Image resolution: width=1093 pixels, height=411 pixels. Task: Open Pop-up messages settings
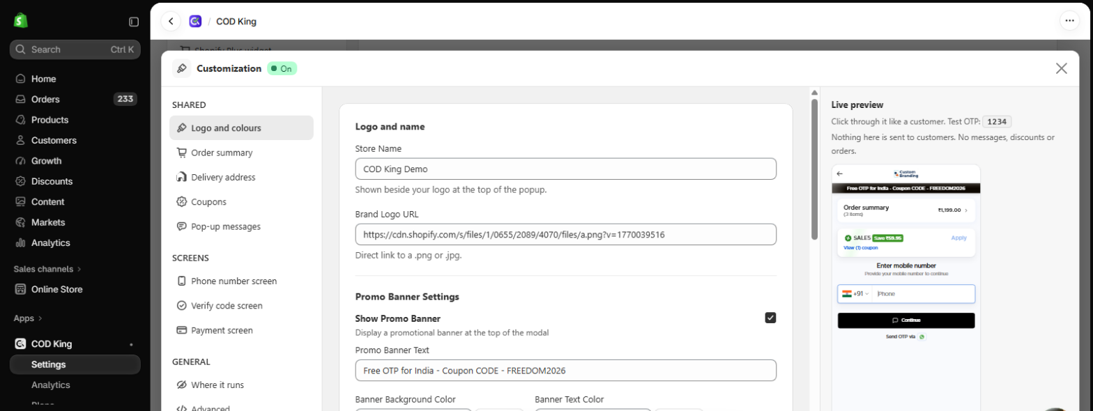click(x=241, y=226)
